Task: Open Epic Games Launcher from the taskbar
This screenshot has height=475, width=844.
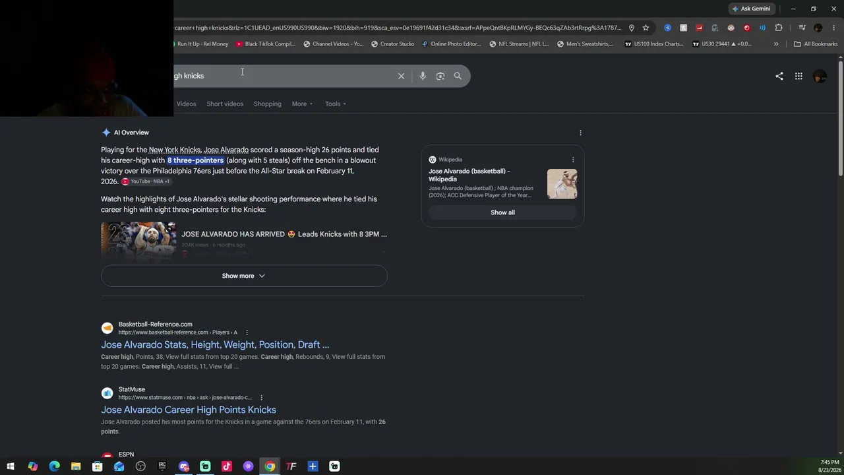Action: 162,466
